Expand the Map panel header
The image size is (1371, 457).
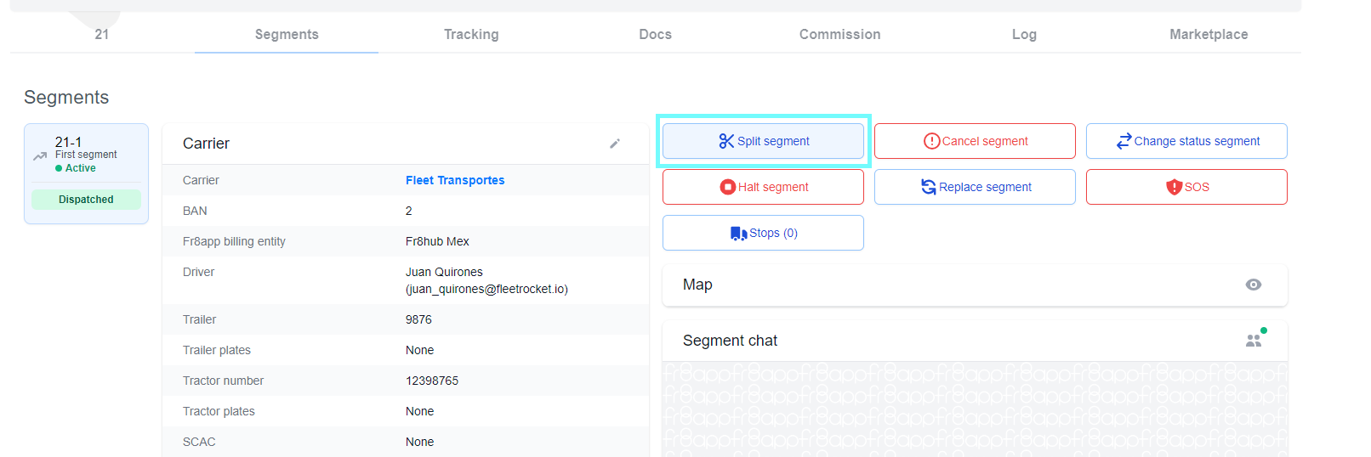(x=975, y=285)
